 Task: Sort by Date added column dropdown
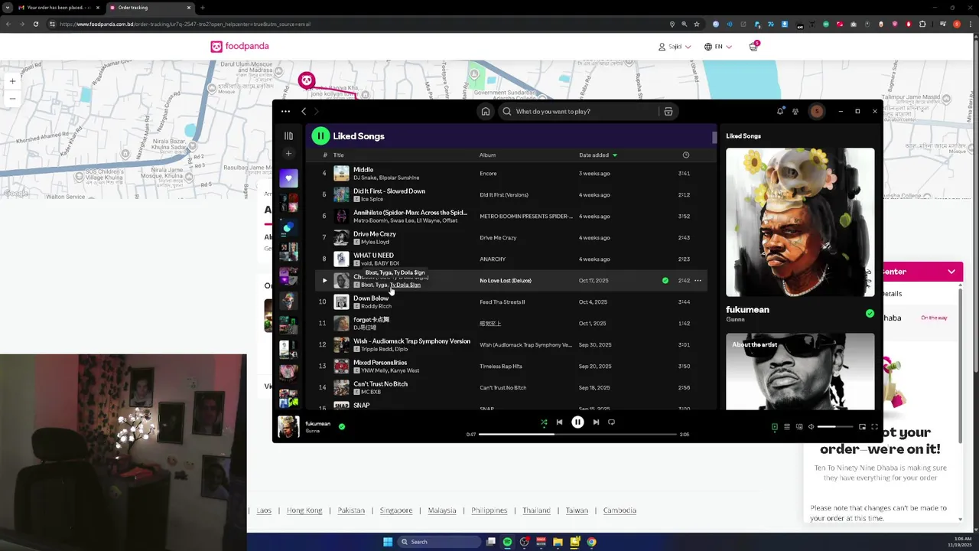click(598, 155)
